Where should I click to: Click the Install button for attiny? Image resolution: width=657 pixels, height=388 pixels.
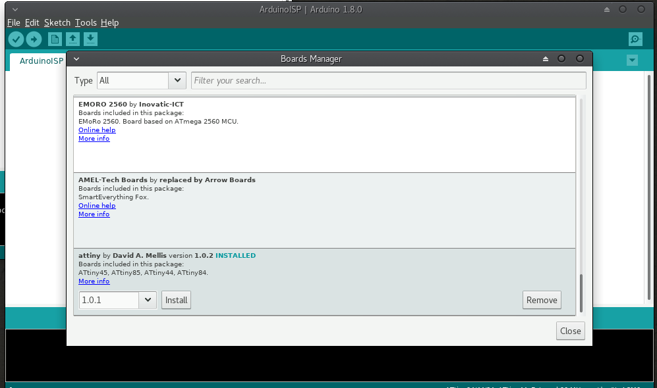[x=177, y=300]
